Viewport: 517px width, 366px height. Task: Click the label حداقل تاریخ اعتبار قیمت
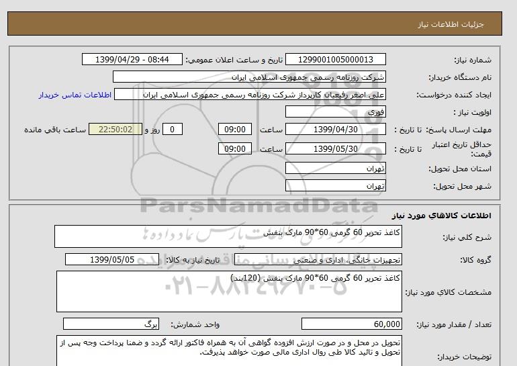462,149
